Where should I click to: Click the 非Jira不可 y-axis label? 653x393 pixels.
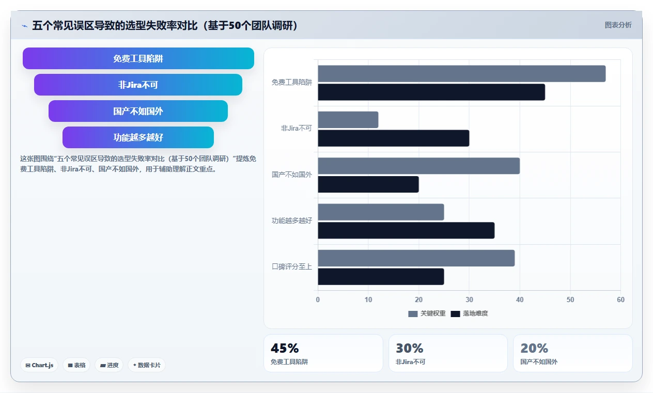pyautogui.click(x=297, y=129)
